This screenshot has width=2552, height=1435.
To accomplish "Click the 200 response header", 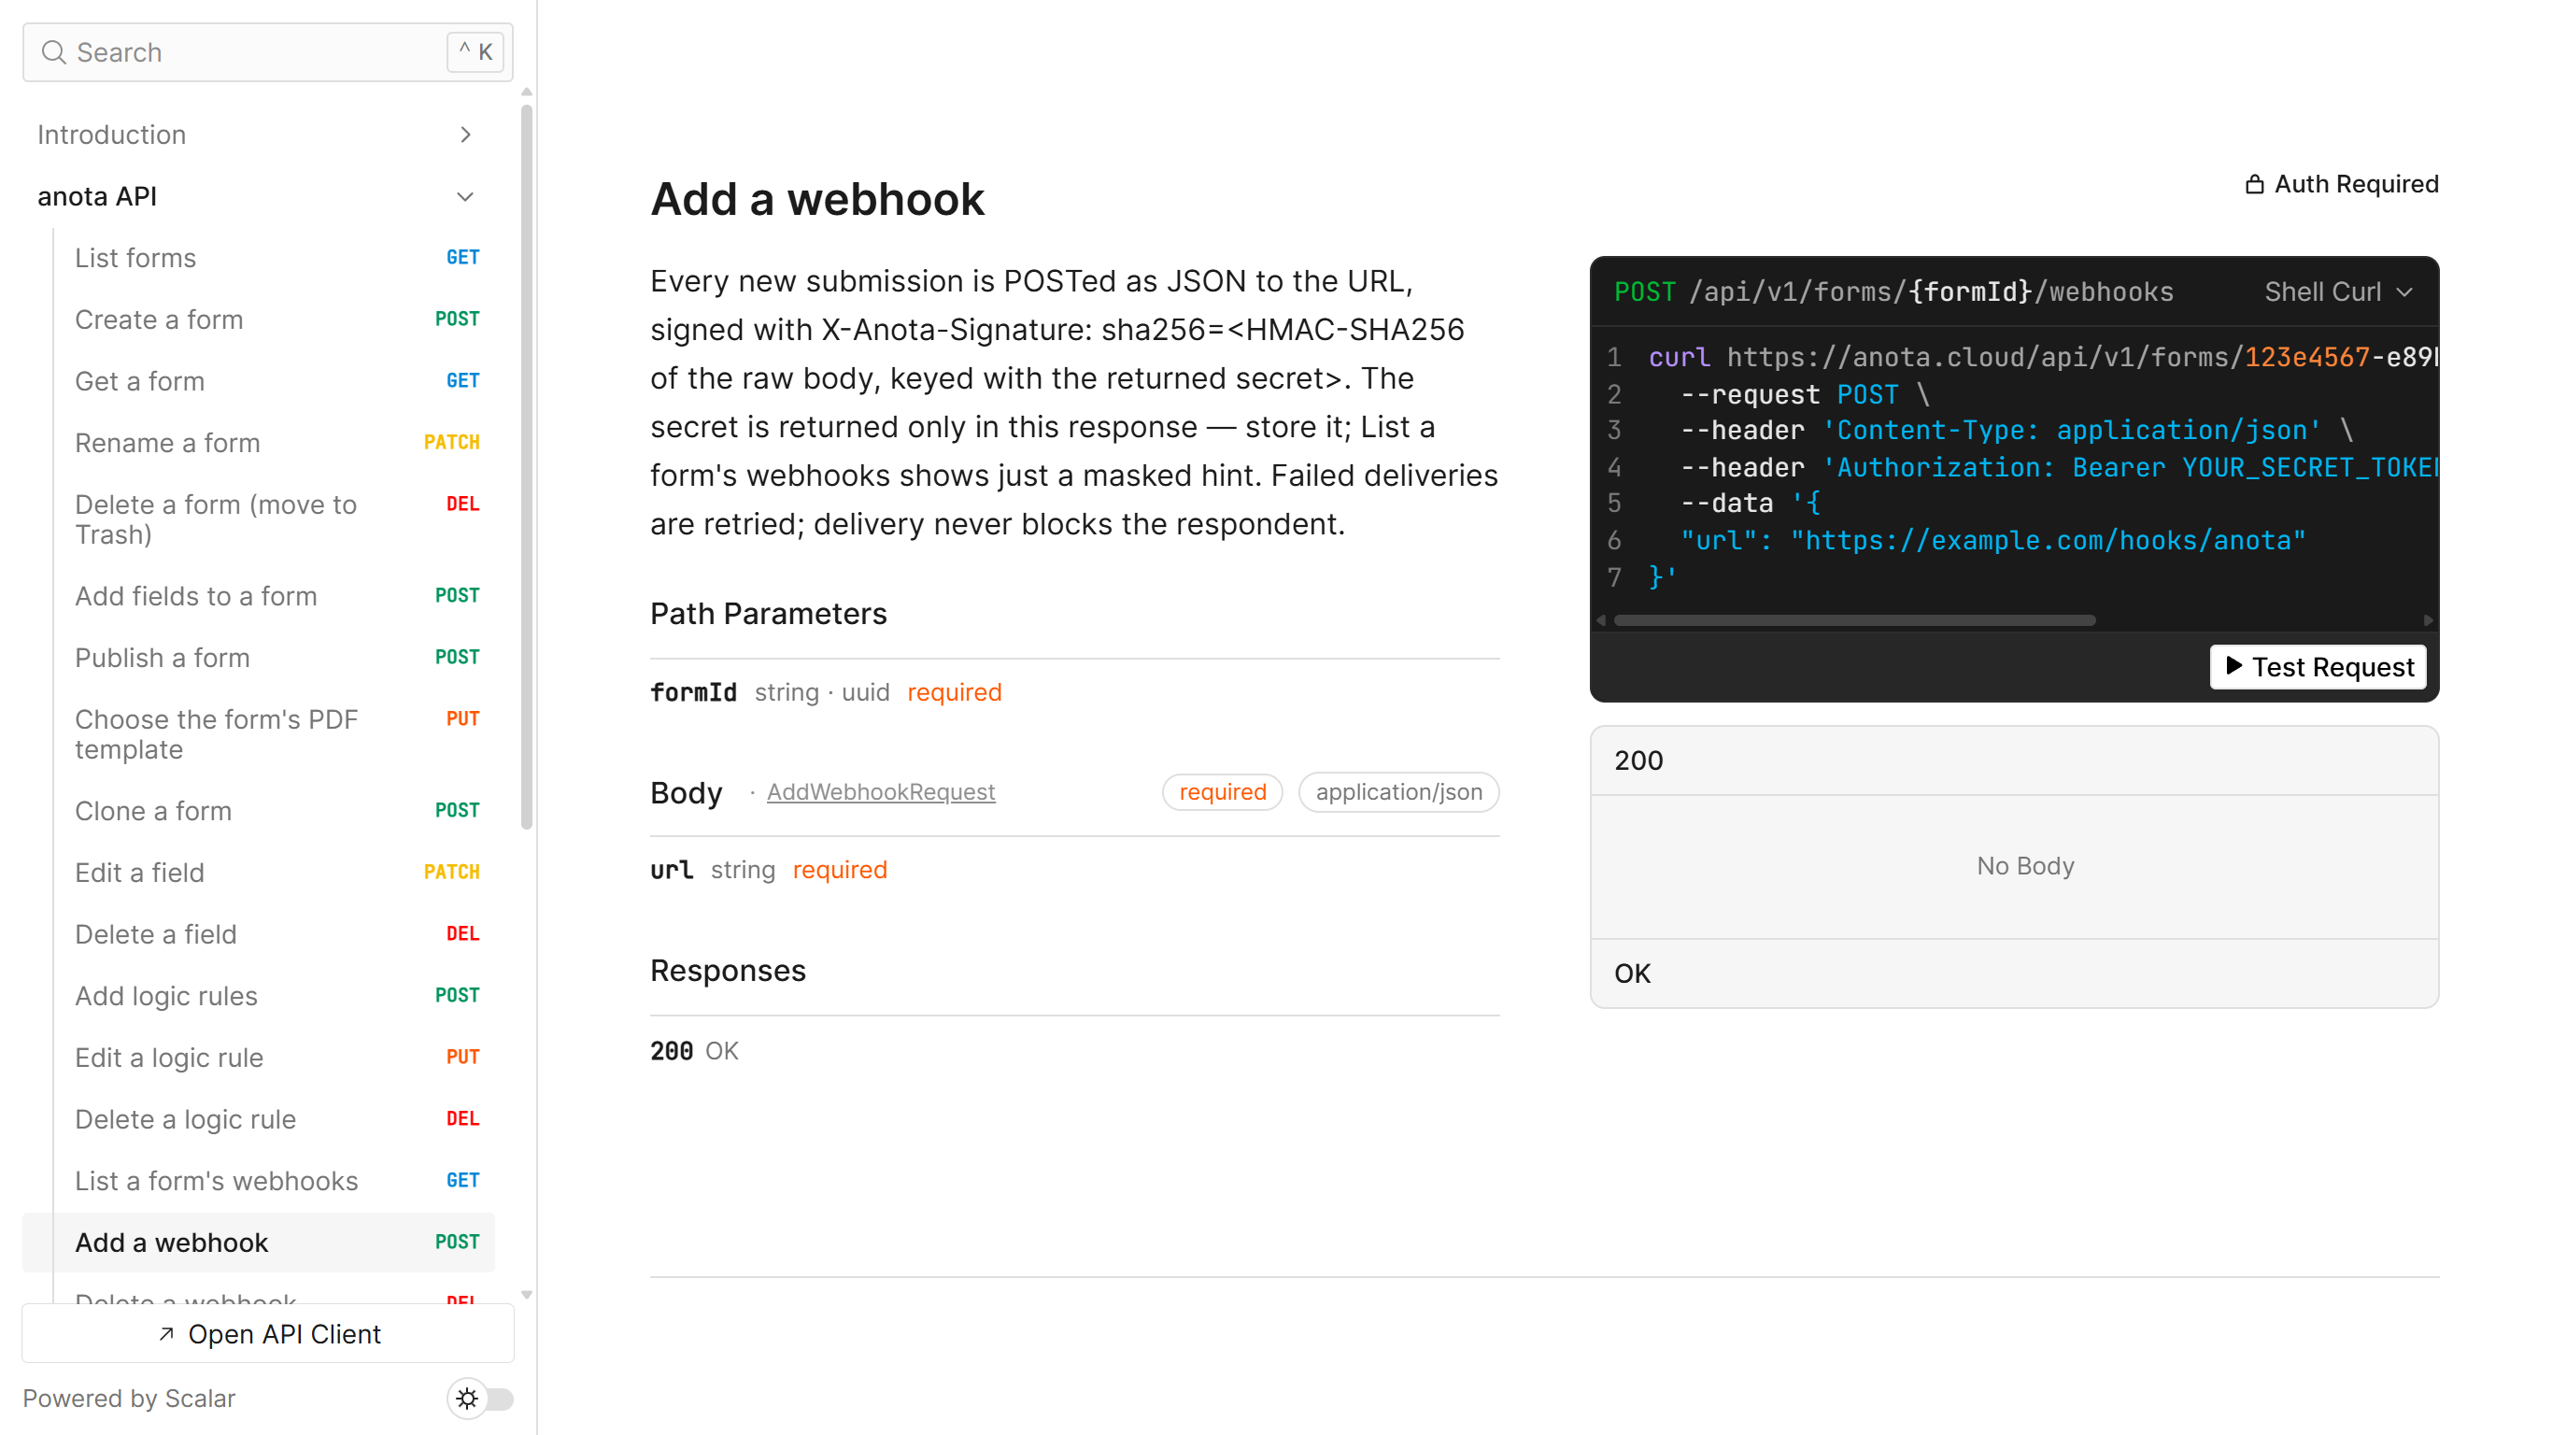I will [2014, 760].
